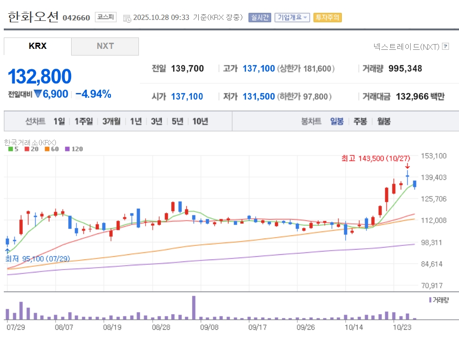Click the 07/29 date label on the axis

pos(16,327)
